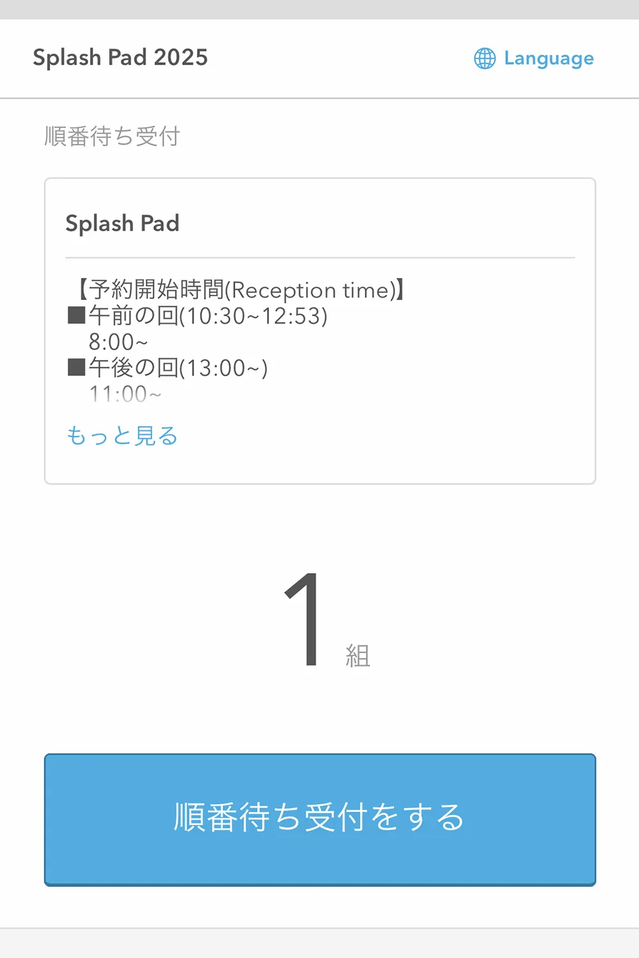Expand details with もっと見る
This screenshot has width=639, height=958.
122,436
